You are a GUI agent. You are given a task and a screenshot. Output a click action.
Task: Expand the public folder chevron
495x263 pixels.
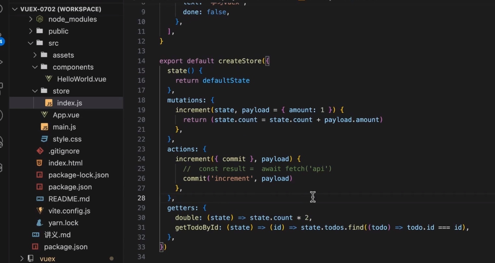30,31
